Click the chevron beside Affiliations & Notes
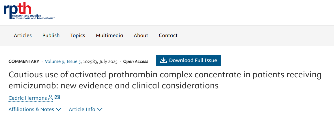The height and width of the screenshot is (117, 334). click(59, 109)
